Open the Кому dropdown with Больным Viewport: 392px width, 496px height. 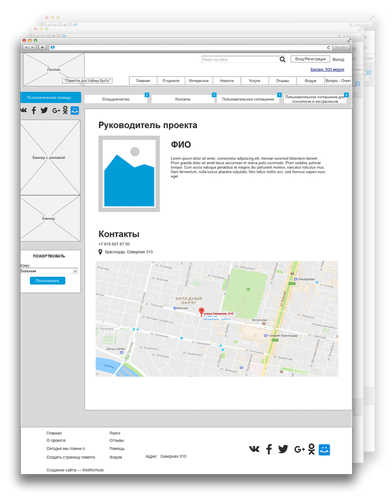click(49, 271)
